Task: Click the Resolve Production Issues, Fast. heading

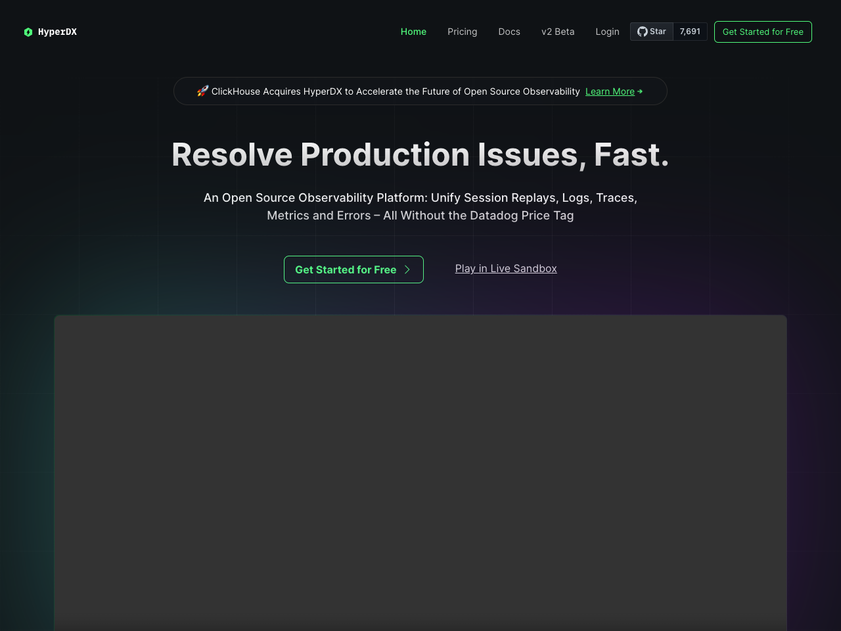Action: 420,154
